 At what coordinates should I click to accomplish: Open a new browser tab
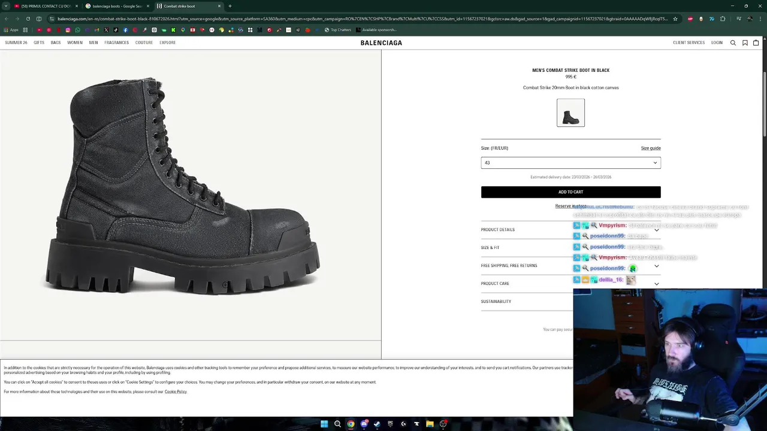tap(230, 6)
